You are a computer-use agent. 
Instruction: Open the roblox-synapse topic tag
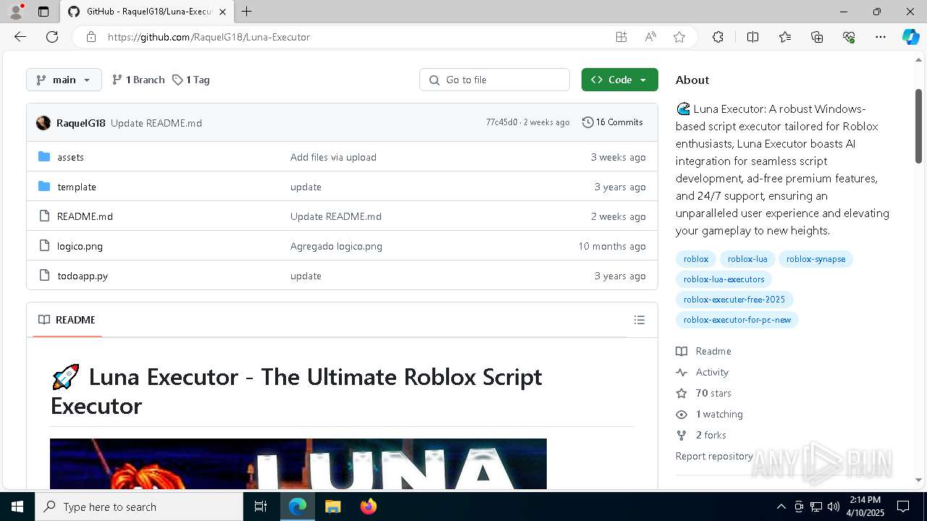click(x=815, y=259)
